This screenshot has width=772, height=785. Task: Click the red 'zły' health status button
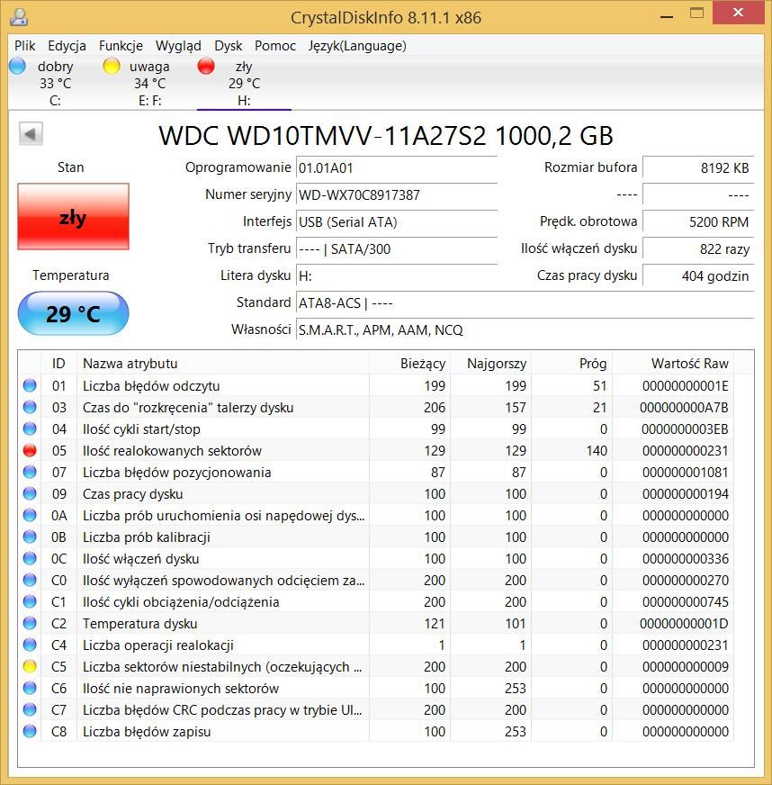coord(73,216)
